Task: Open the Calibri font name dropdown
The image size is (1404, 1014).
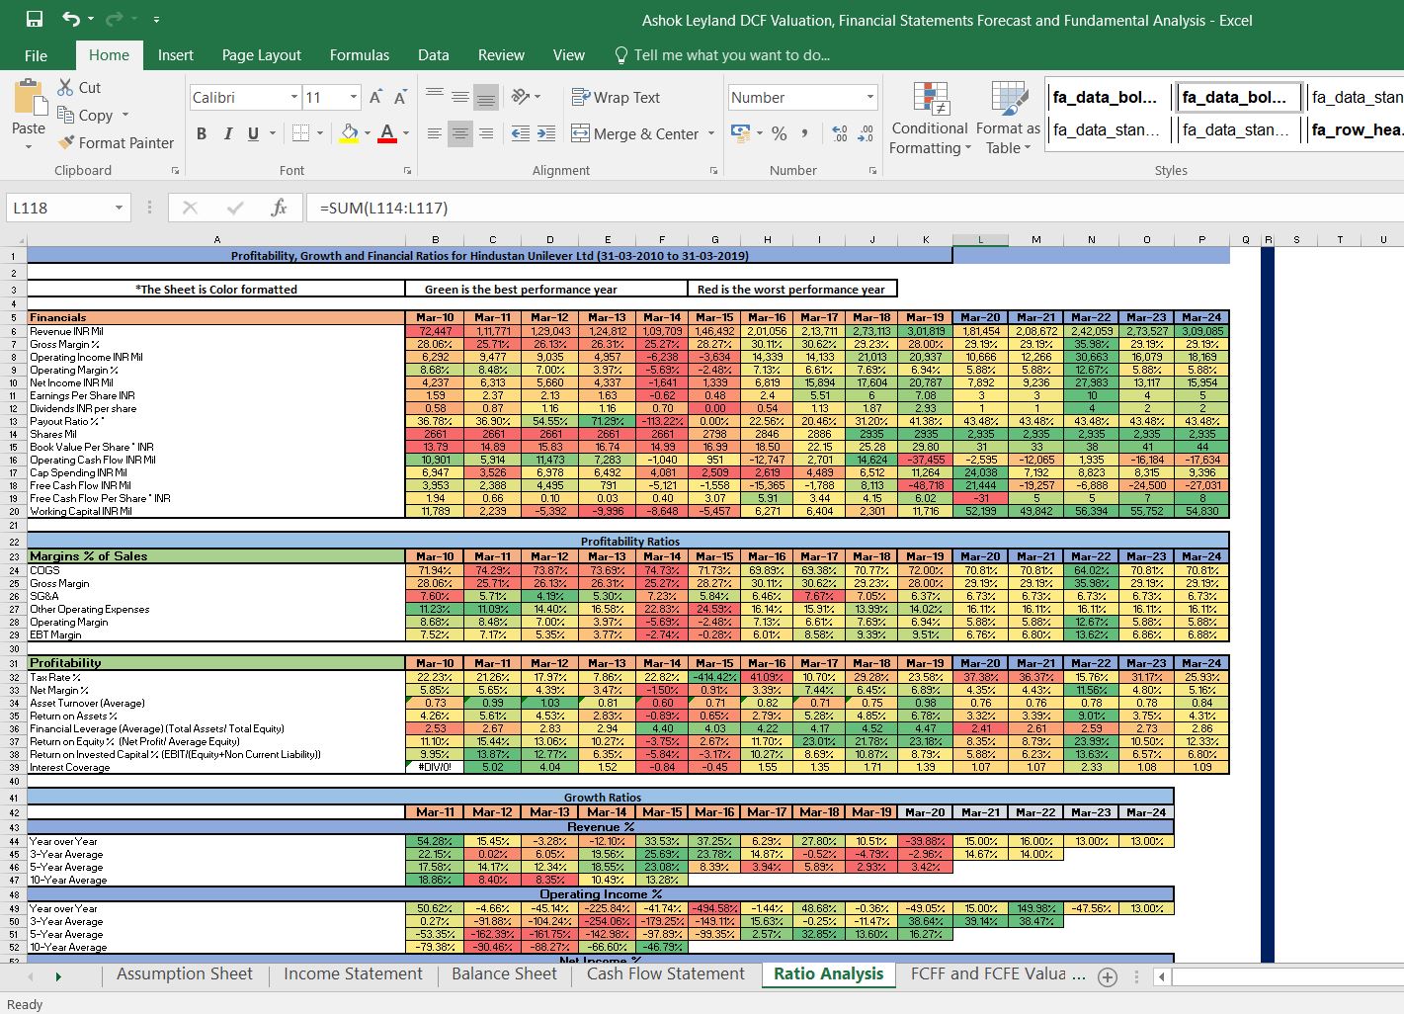Action: pos(293,97)
